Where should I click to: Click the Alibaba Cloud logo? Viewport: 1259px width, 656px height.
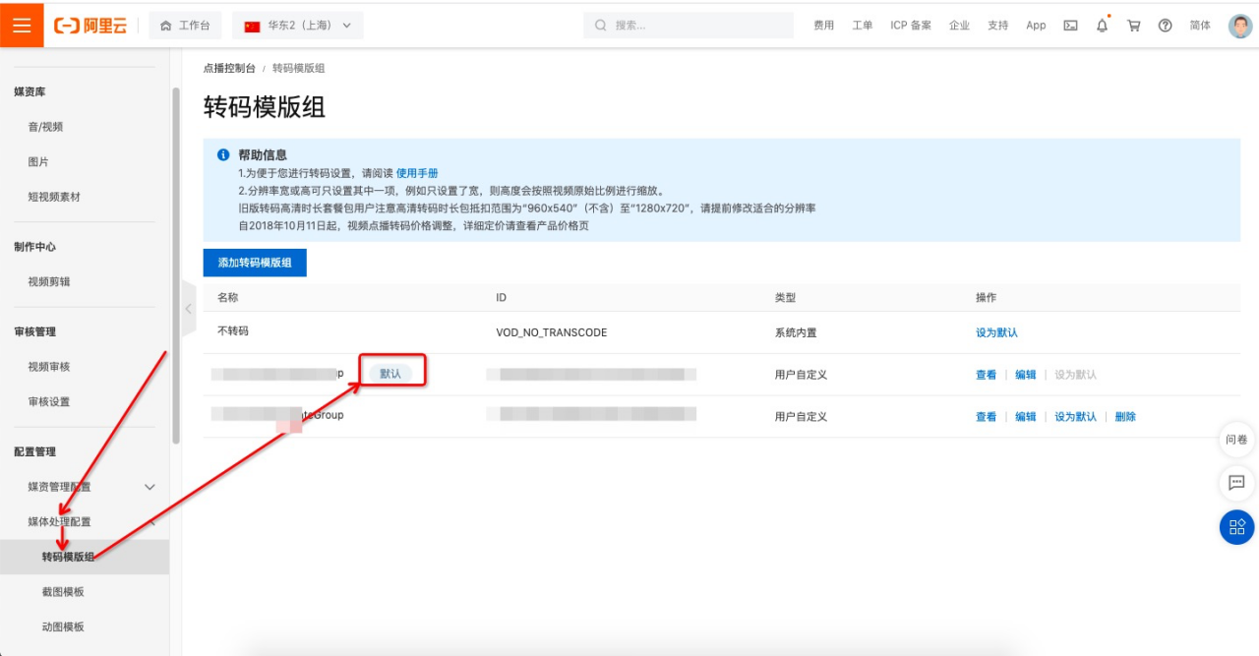coord(90,26)
